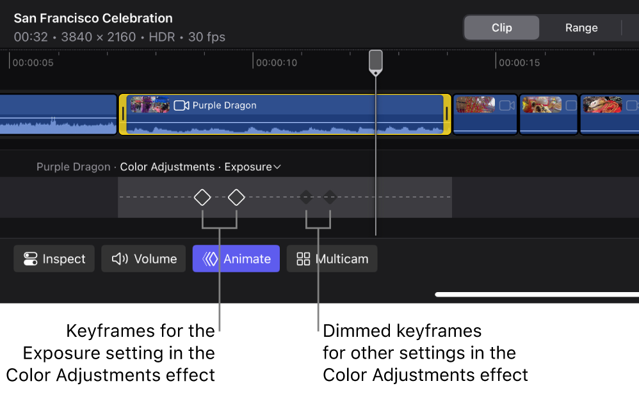The image size is (639, 395).
Task: Click a dimmed keyframe for other settings
Action: (306, 197)
